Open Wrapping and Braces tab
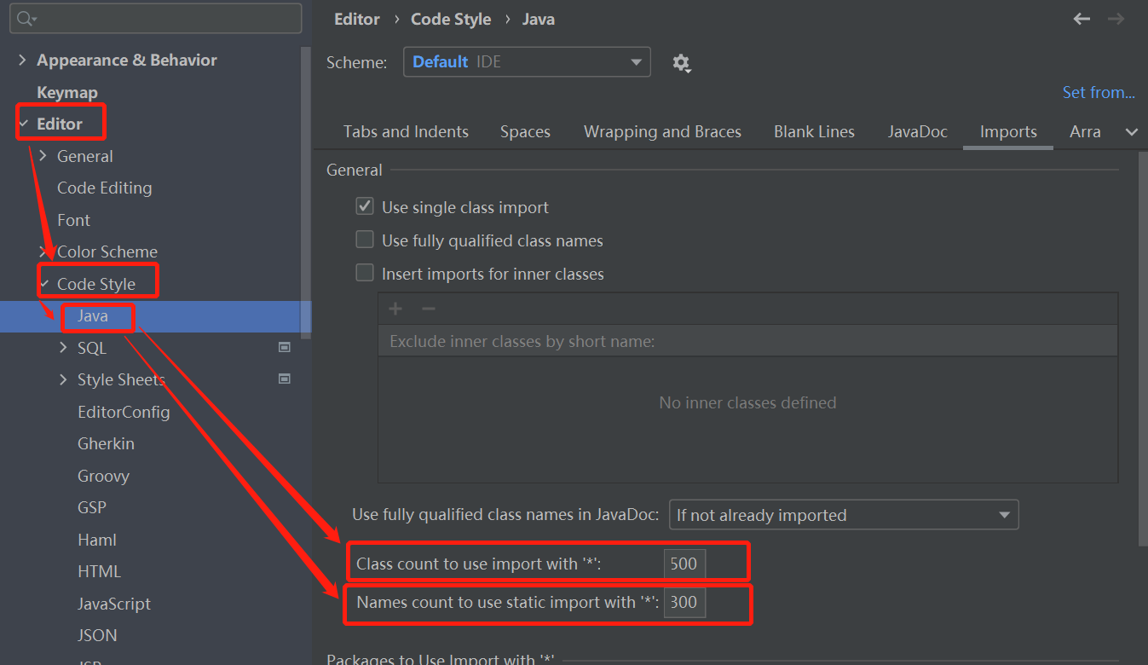 [x=662, y=132]
